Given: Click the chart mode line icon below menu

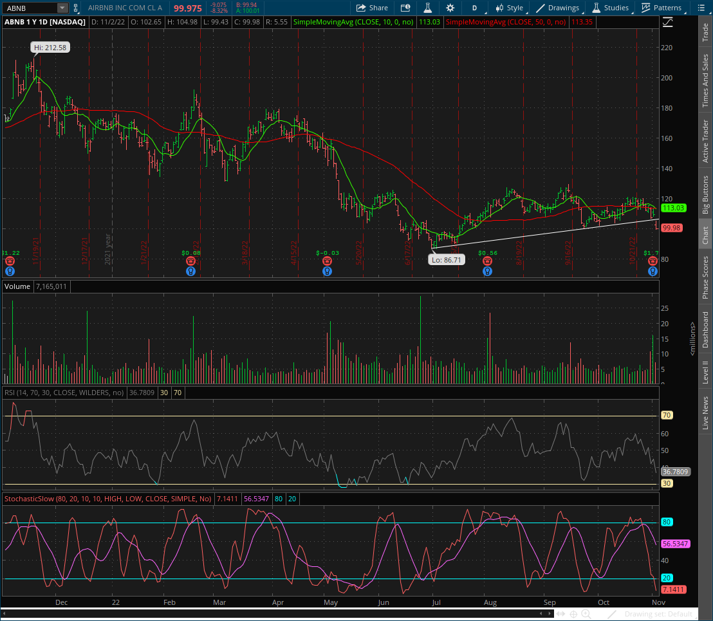Looking at the screenshot, I should point(667,22).
